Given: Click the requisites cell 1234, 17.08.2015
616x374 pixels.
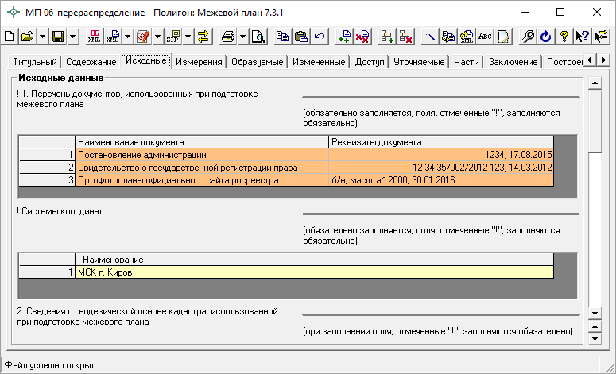Looking at the screenshot, I should 441,155.
